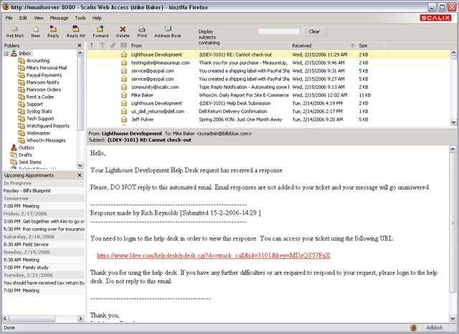The height and width of the screenshot is (334, 459).
Task: Collapse the Inbox folder tree
Action: pos(6,54)
